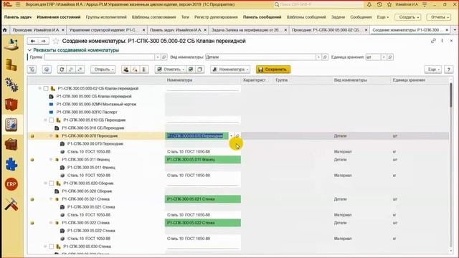Open ERP section in sidebar

pos(11,184)
